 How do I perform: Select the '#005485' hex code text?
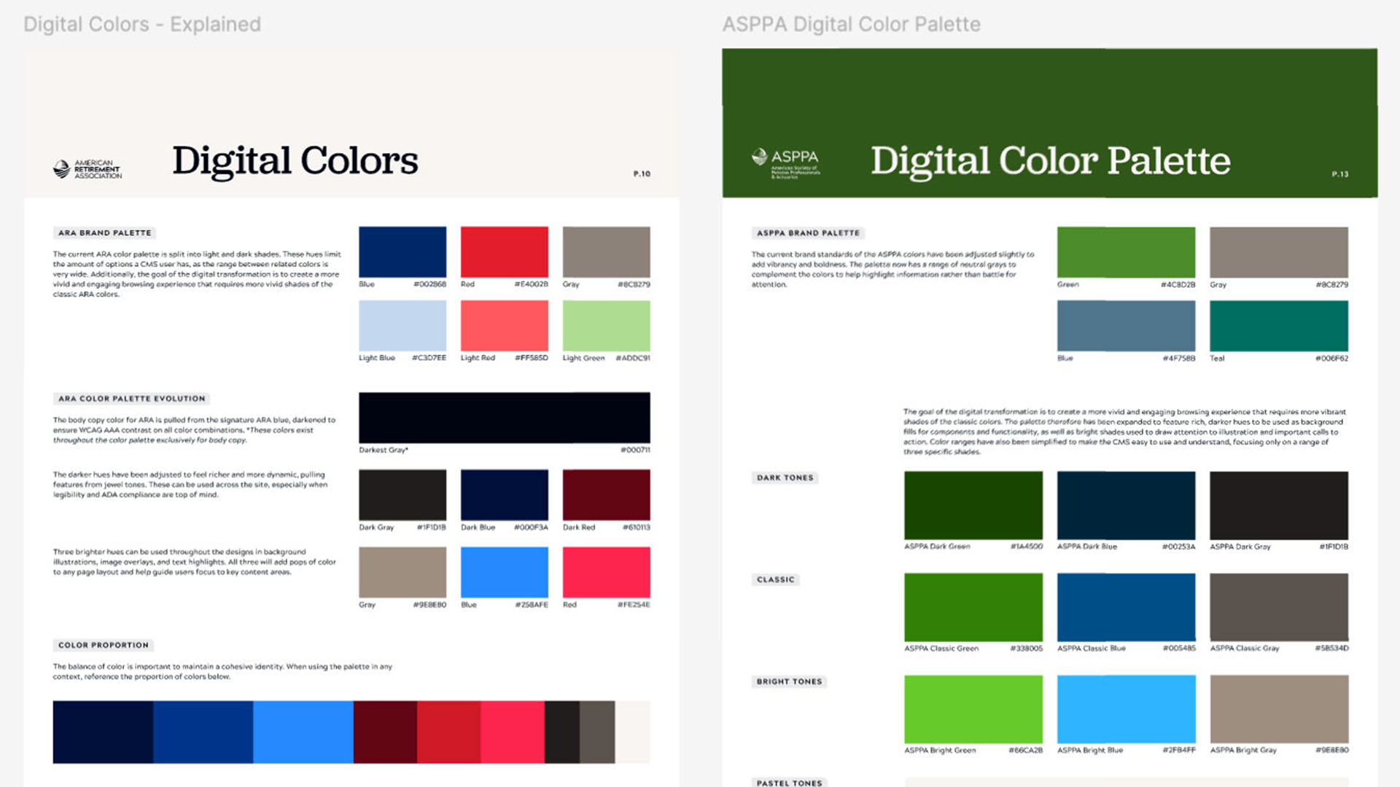click(1179, 649)
